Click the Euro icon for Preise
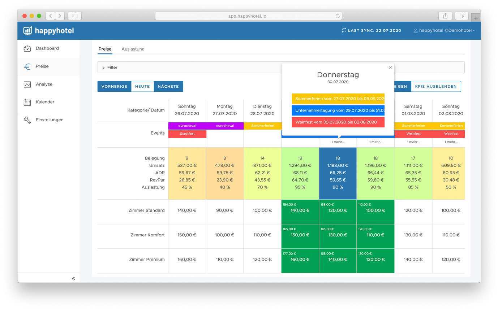The width and height of the screenshot is (498, 309). coord(27,67)
